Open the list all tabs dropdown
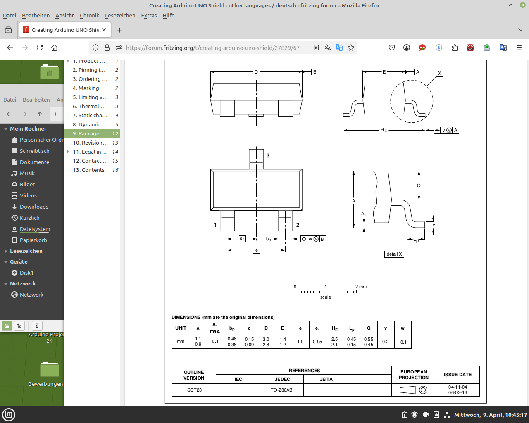 pos(521,30)
